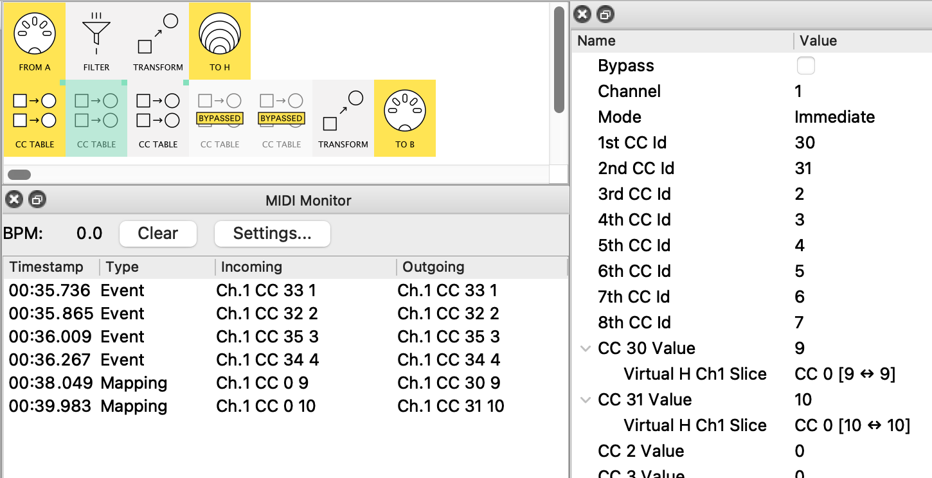Click the Outgoing column header
Screen dimensions: 932x478
point(433,267)
